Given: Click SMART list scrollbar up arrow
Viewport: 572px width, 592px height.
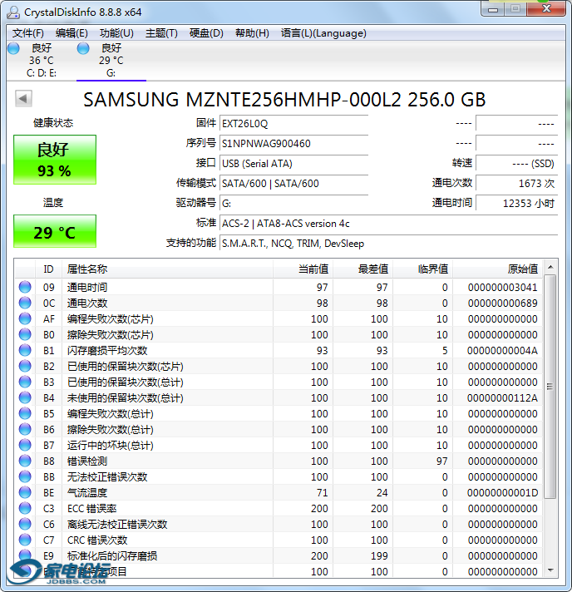Looking at the screenshot, I should pos(550,267).
